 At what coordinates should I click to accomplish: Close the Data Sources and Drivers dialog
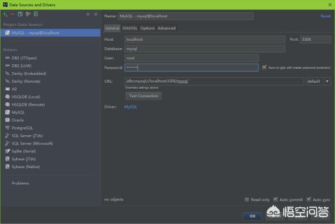pyautogui.click(x=330, y=4)
